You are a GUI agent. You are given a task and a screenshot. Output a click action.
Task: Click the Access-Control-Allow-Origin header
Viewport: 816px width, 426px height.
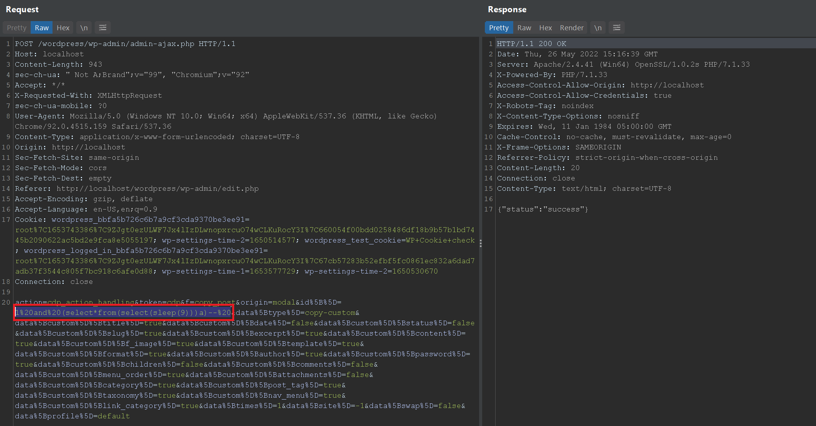601,85
